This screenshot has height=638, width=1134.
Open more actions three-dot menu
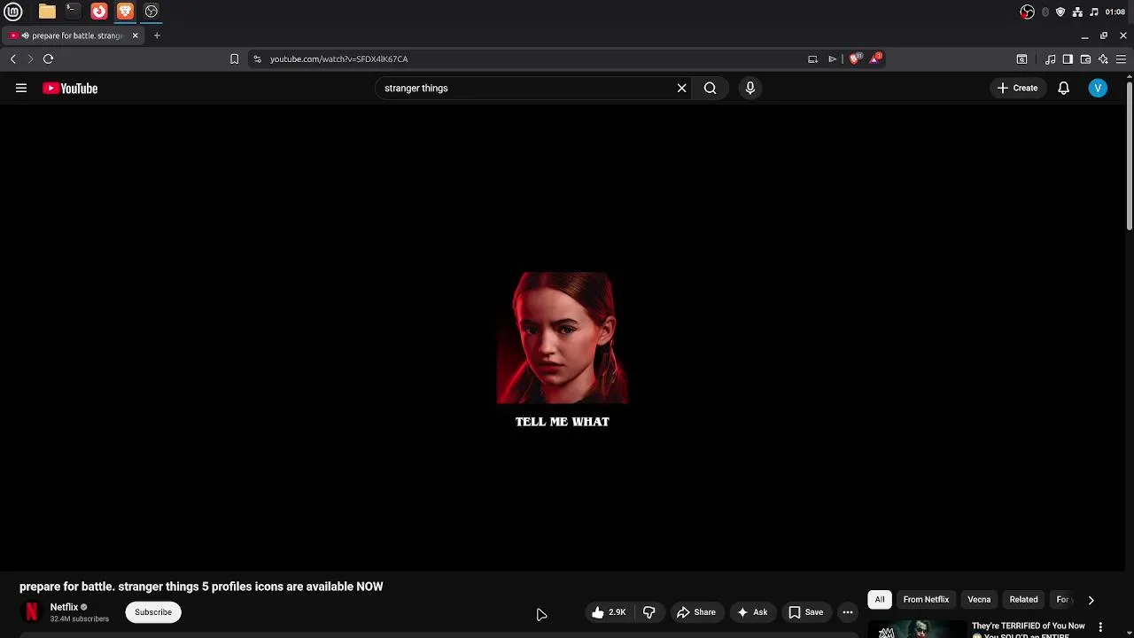(848, 612)
